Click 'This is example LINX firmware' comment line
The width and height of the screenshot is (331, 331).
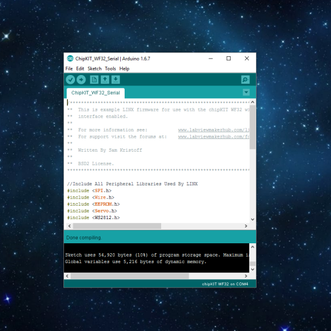(158, 110)
